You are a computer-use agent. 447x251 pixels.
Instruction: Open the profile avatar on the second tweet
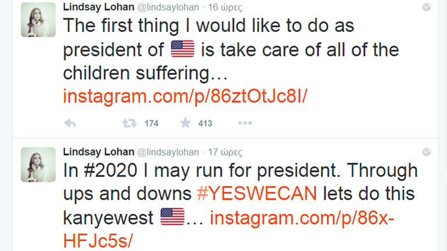click(38, 165)
